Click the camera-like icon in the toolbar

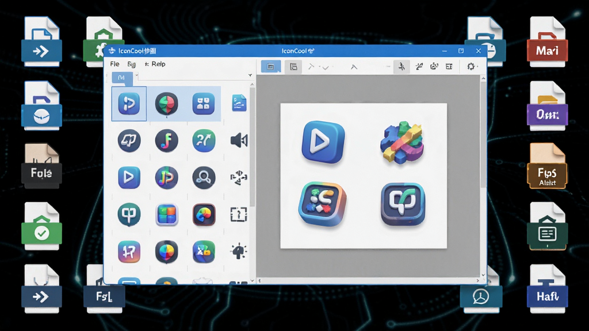coord(434,67)
